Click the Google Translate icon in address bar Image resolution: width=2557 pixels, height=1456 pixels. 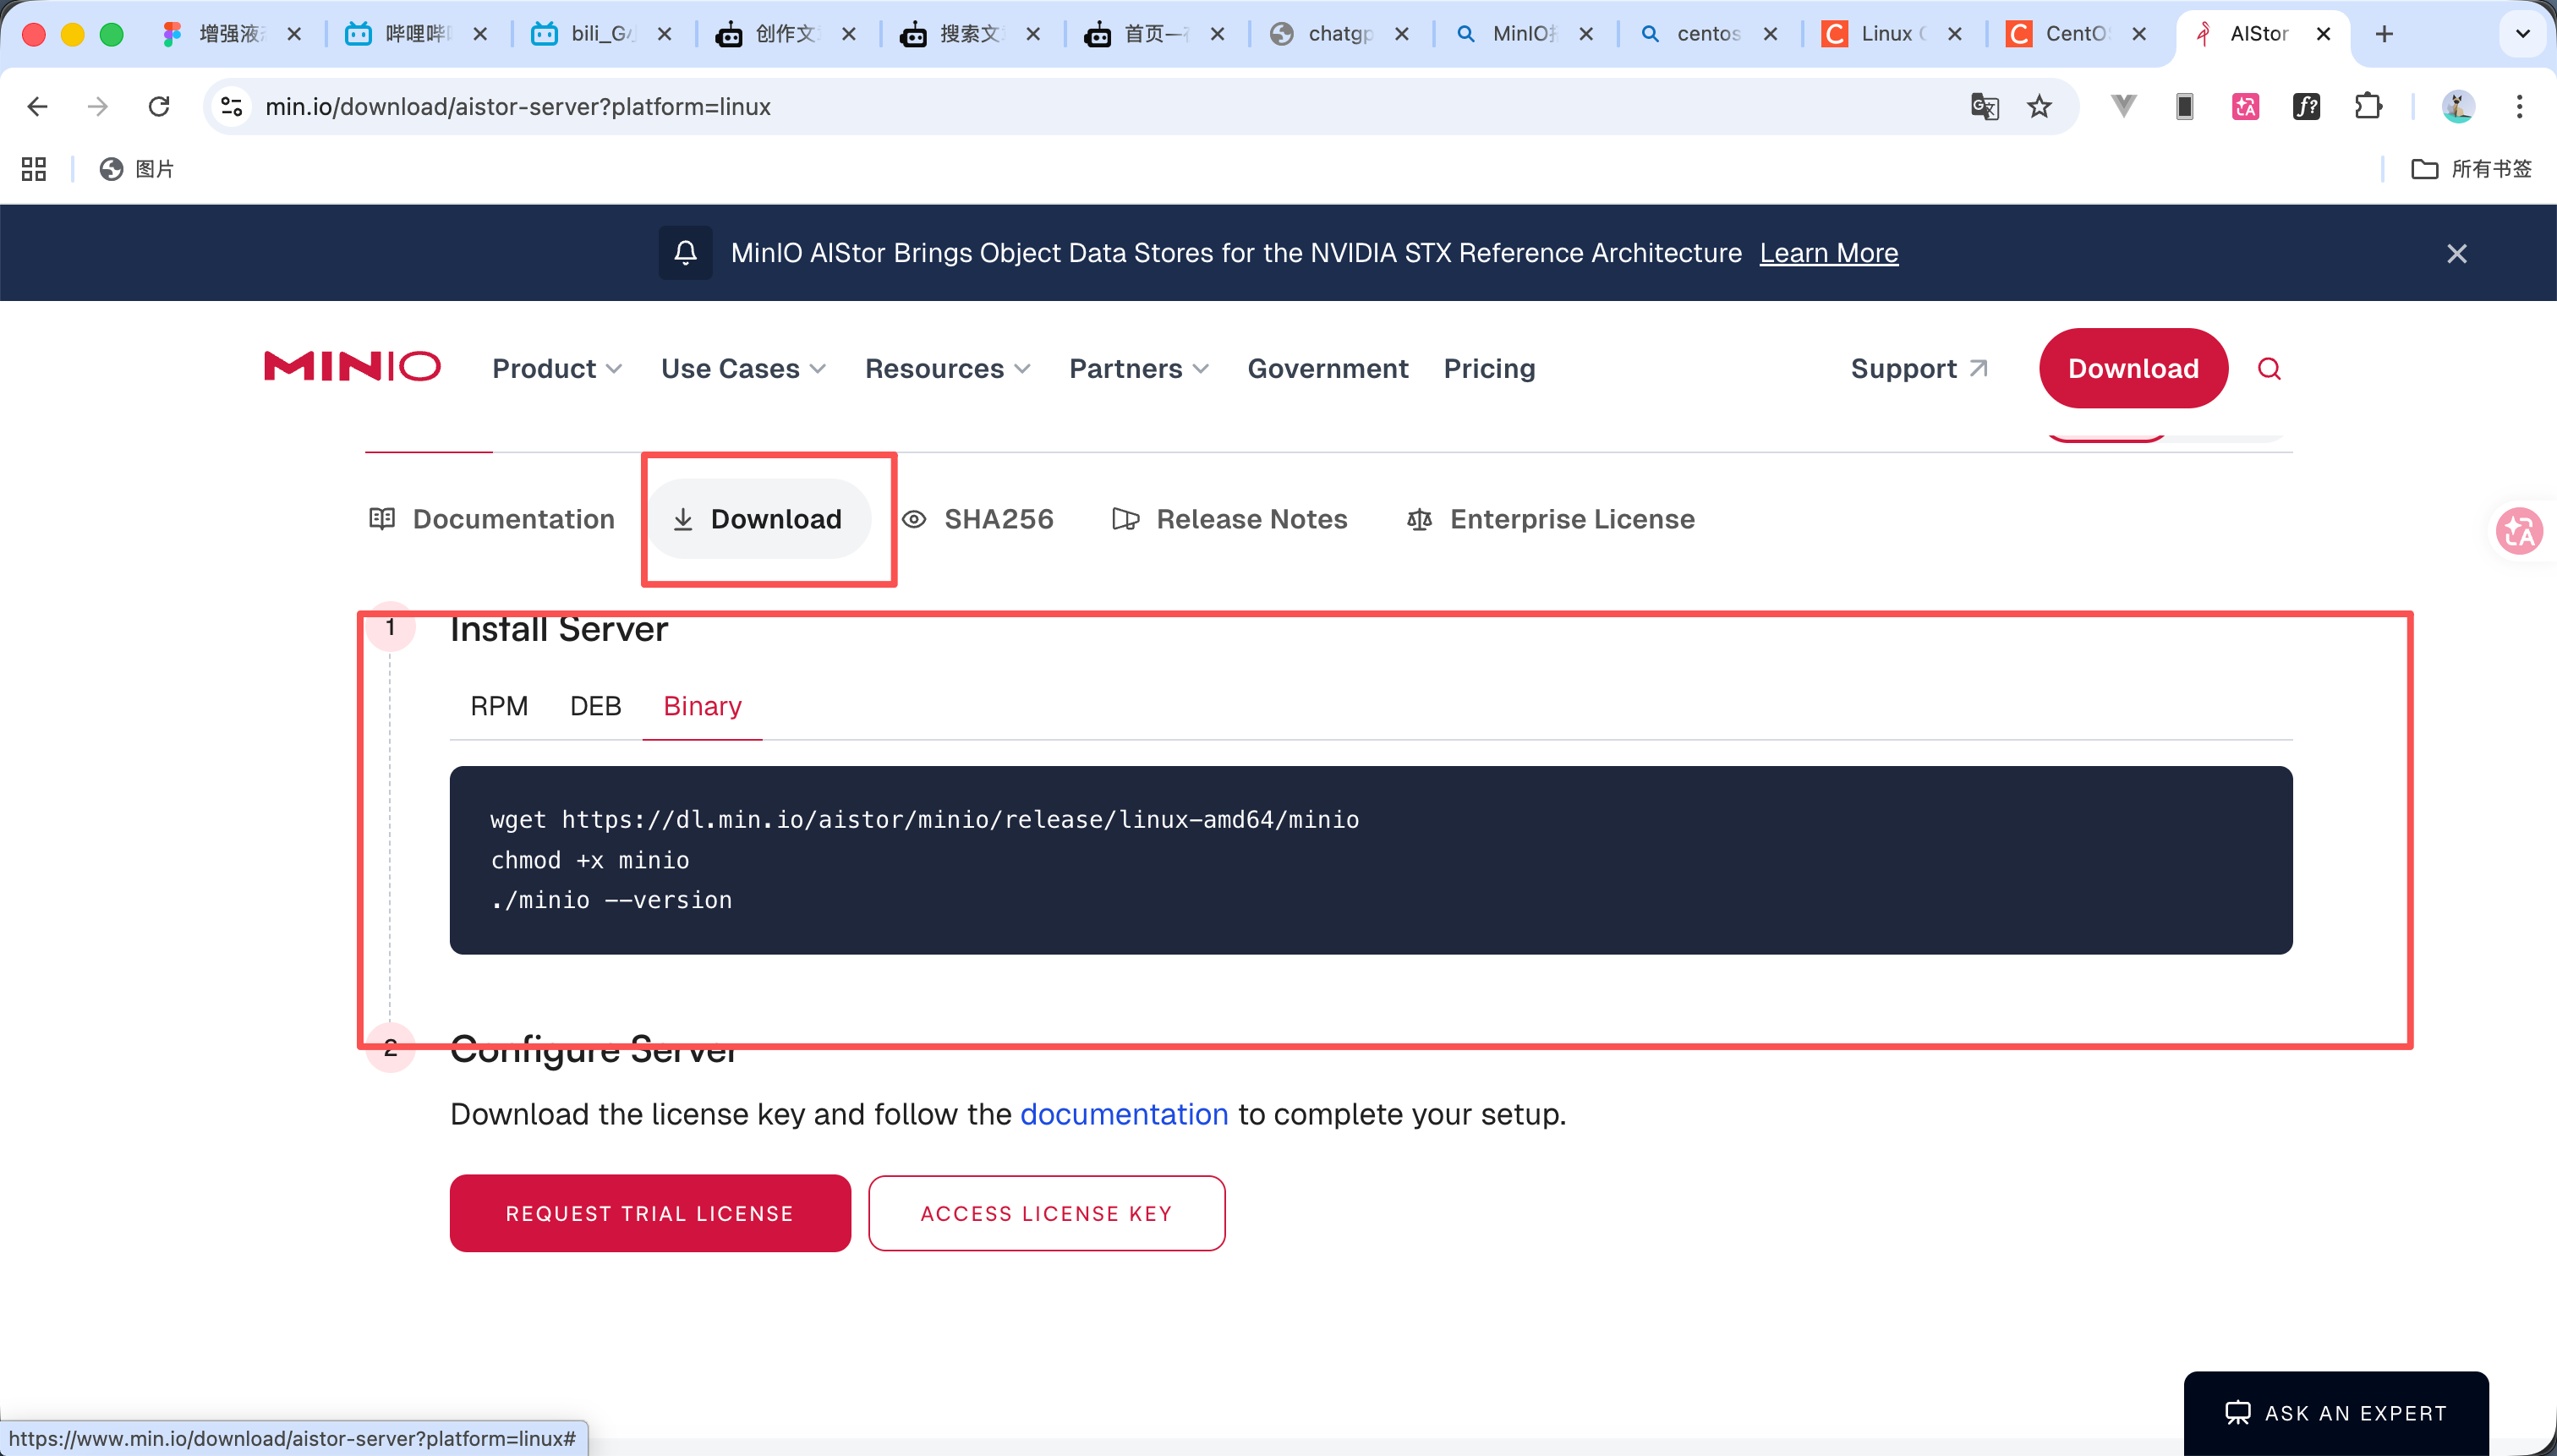pos(1984,106)
